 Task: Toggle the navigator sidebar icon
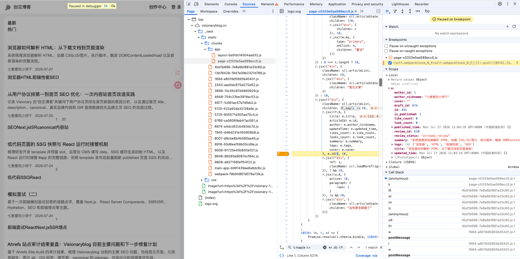(282, 11)
